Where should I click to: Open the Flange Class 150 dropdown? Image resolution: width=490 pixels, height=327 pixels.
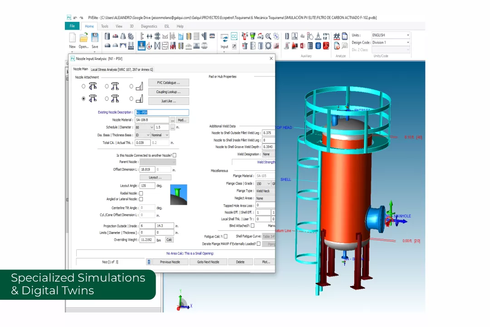pos(263,183)
